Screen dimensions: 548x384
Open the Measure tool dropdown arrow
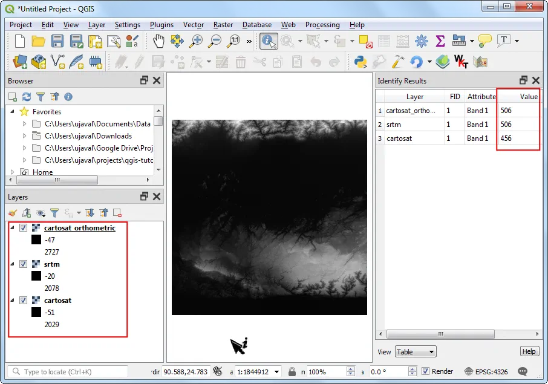point(472,41)
